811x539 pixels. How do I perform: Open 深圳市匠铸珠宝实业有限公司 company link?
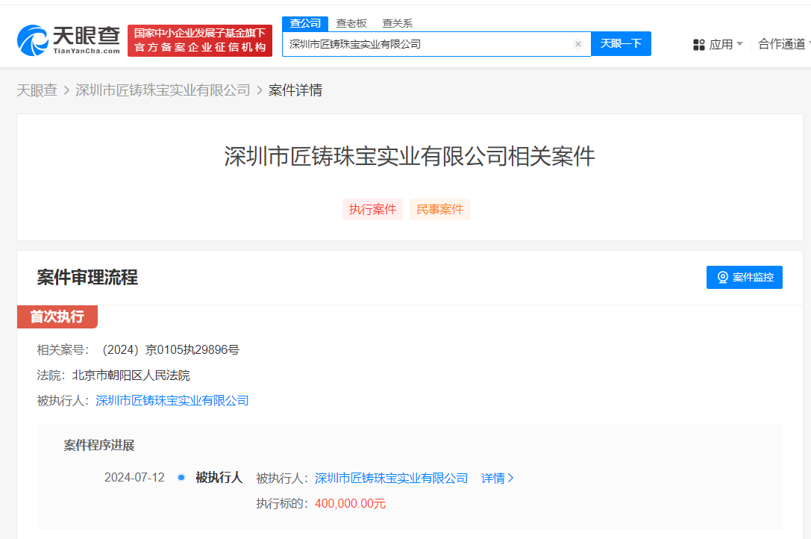click(171, 400)
